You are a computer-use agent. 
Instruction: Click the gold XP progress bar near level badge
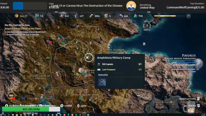coord(165,16)
